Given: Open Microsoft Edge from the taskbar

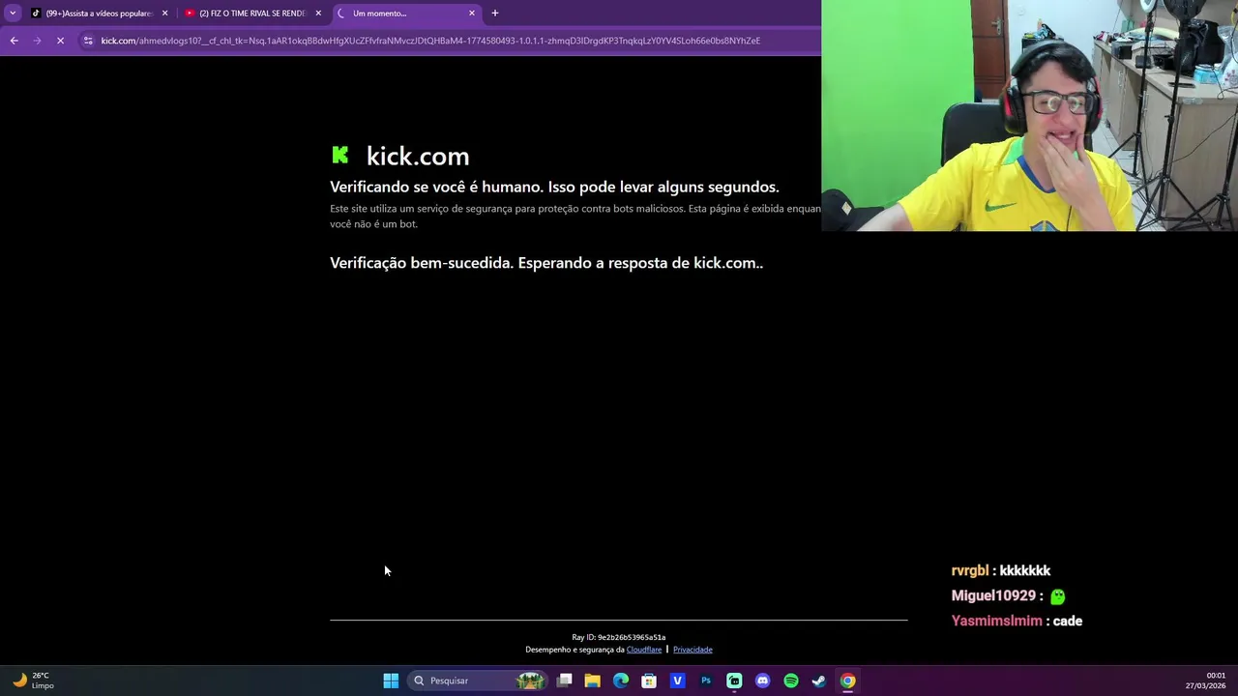Looking at the screenshot, I should (x=621, y=681).
